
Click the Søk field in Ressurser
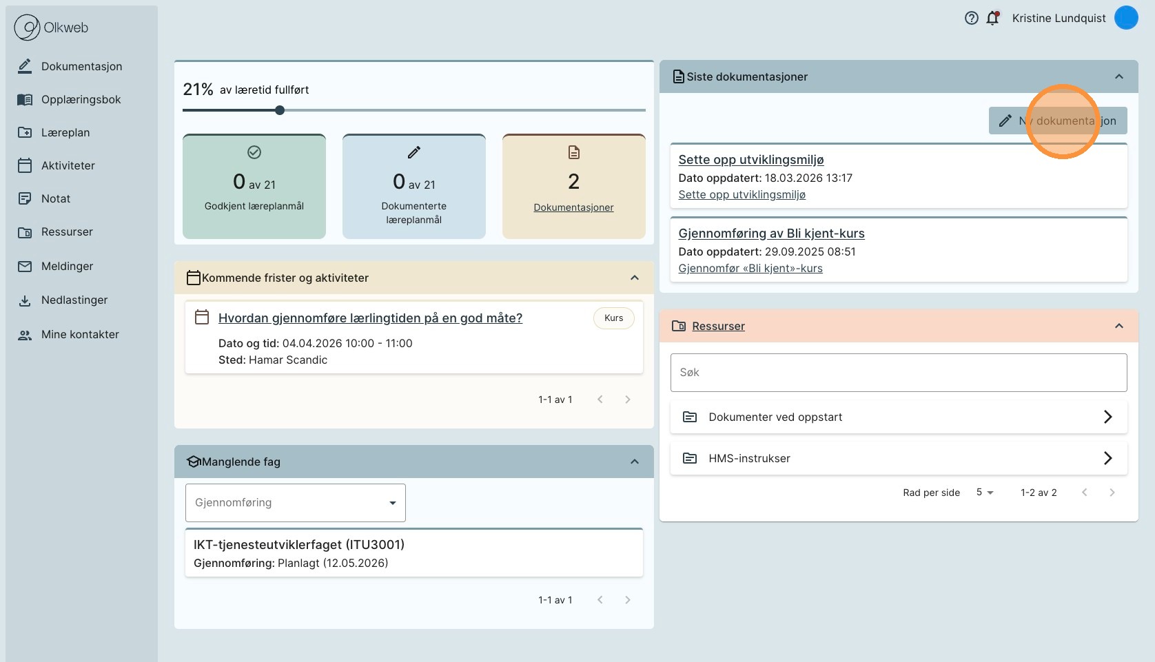898,373
